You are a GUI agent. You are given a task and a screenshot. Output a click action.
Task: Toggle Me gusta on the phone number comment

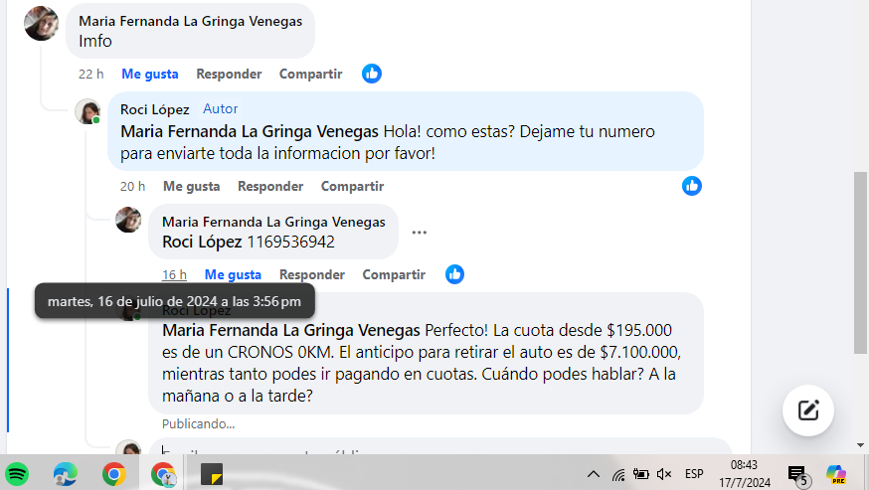[x=233, y=274]
